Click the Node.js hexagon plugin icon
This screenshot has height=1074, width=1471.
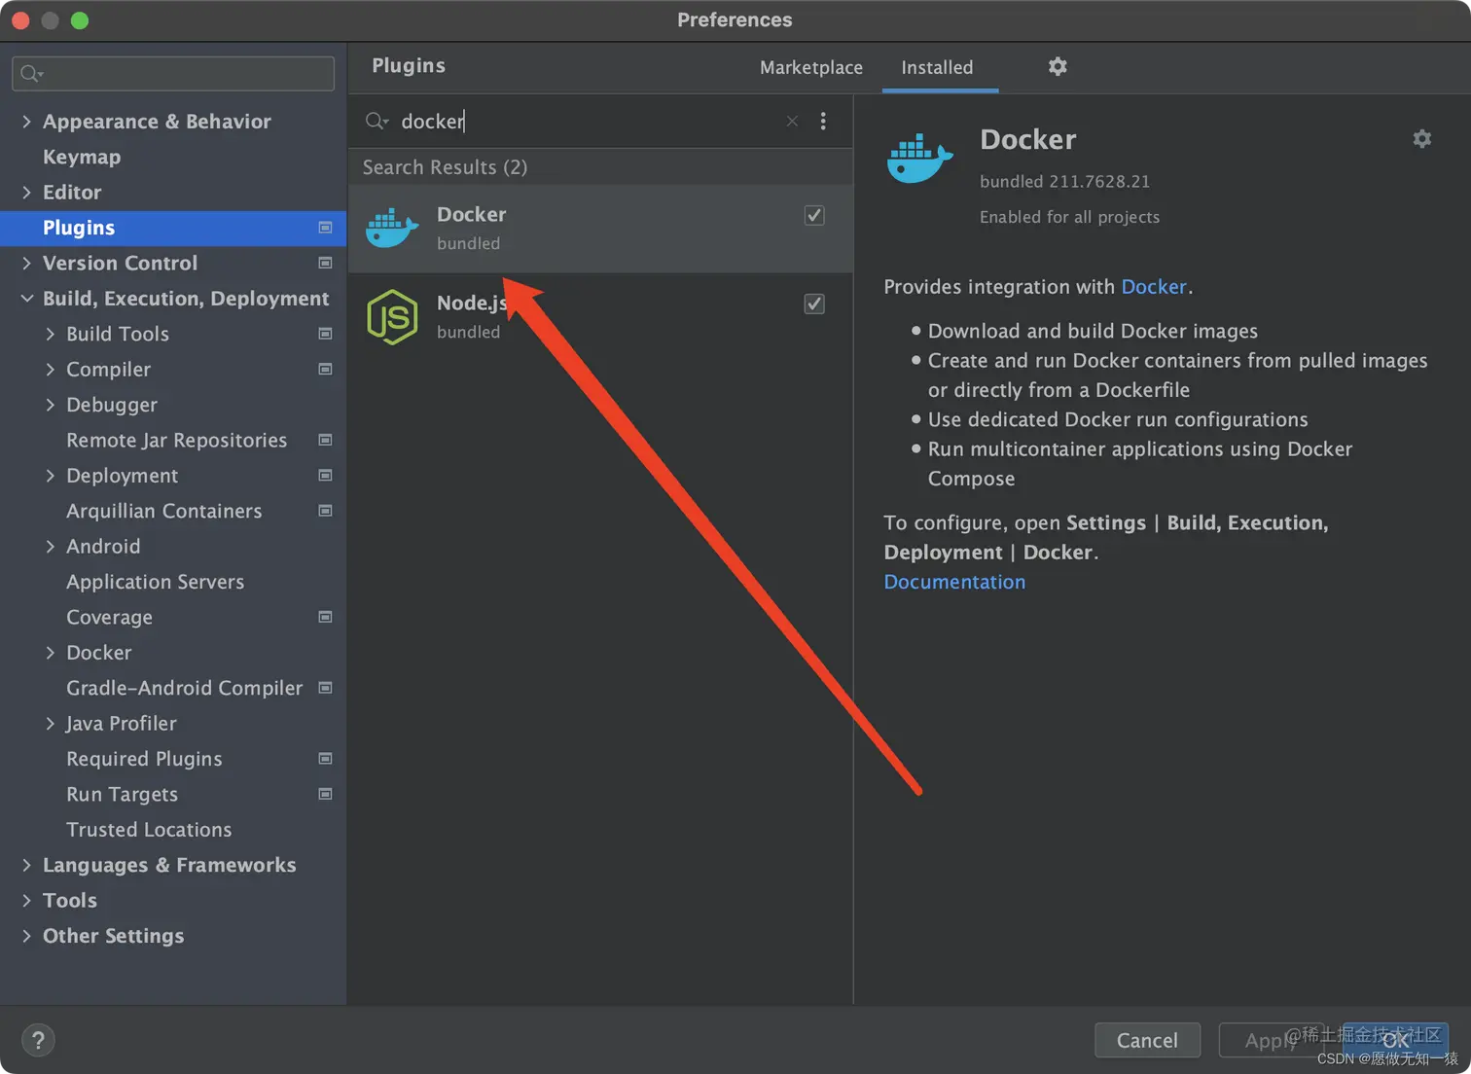point(392,316)
